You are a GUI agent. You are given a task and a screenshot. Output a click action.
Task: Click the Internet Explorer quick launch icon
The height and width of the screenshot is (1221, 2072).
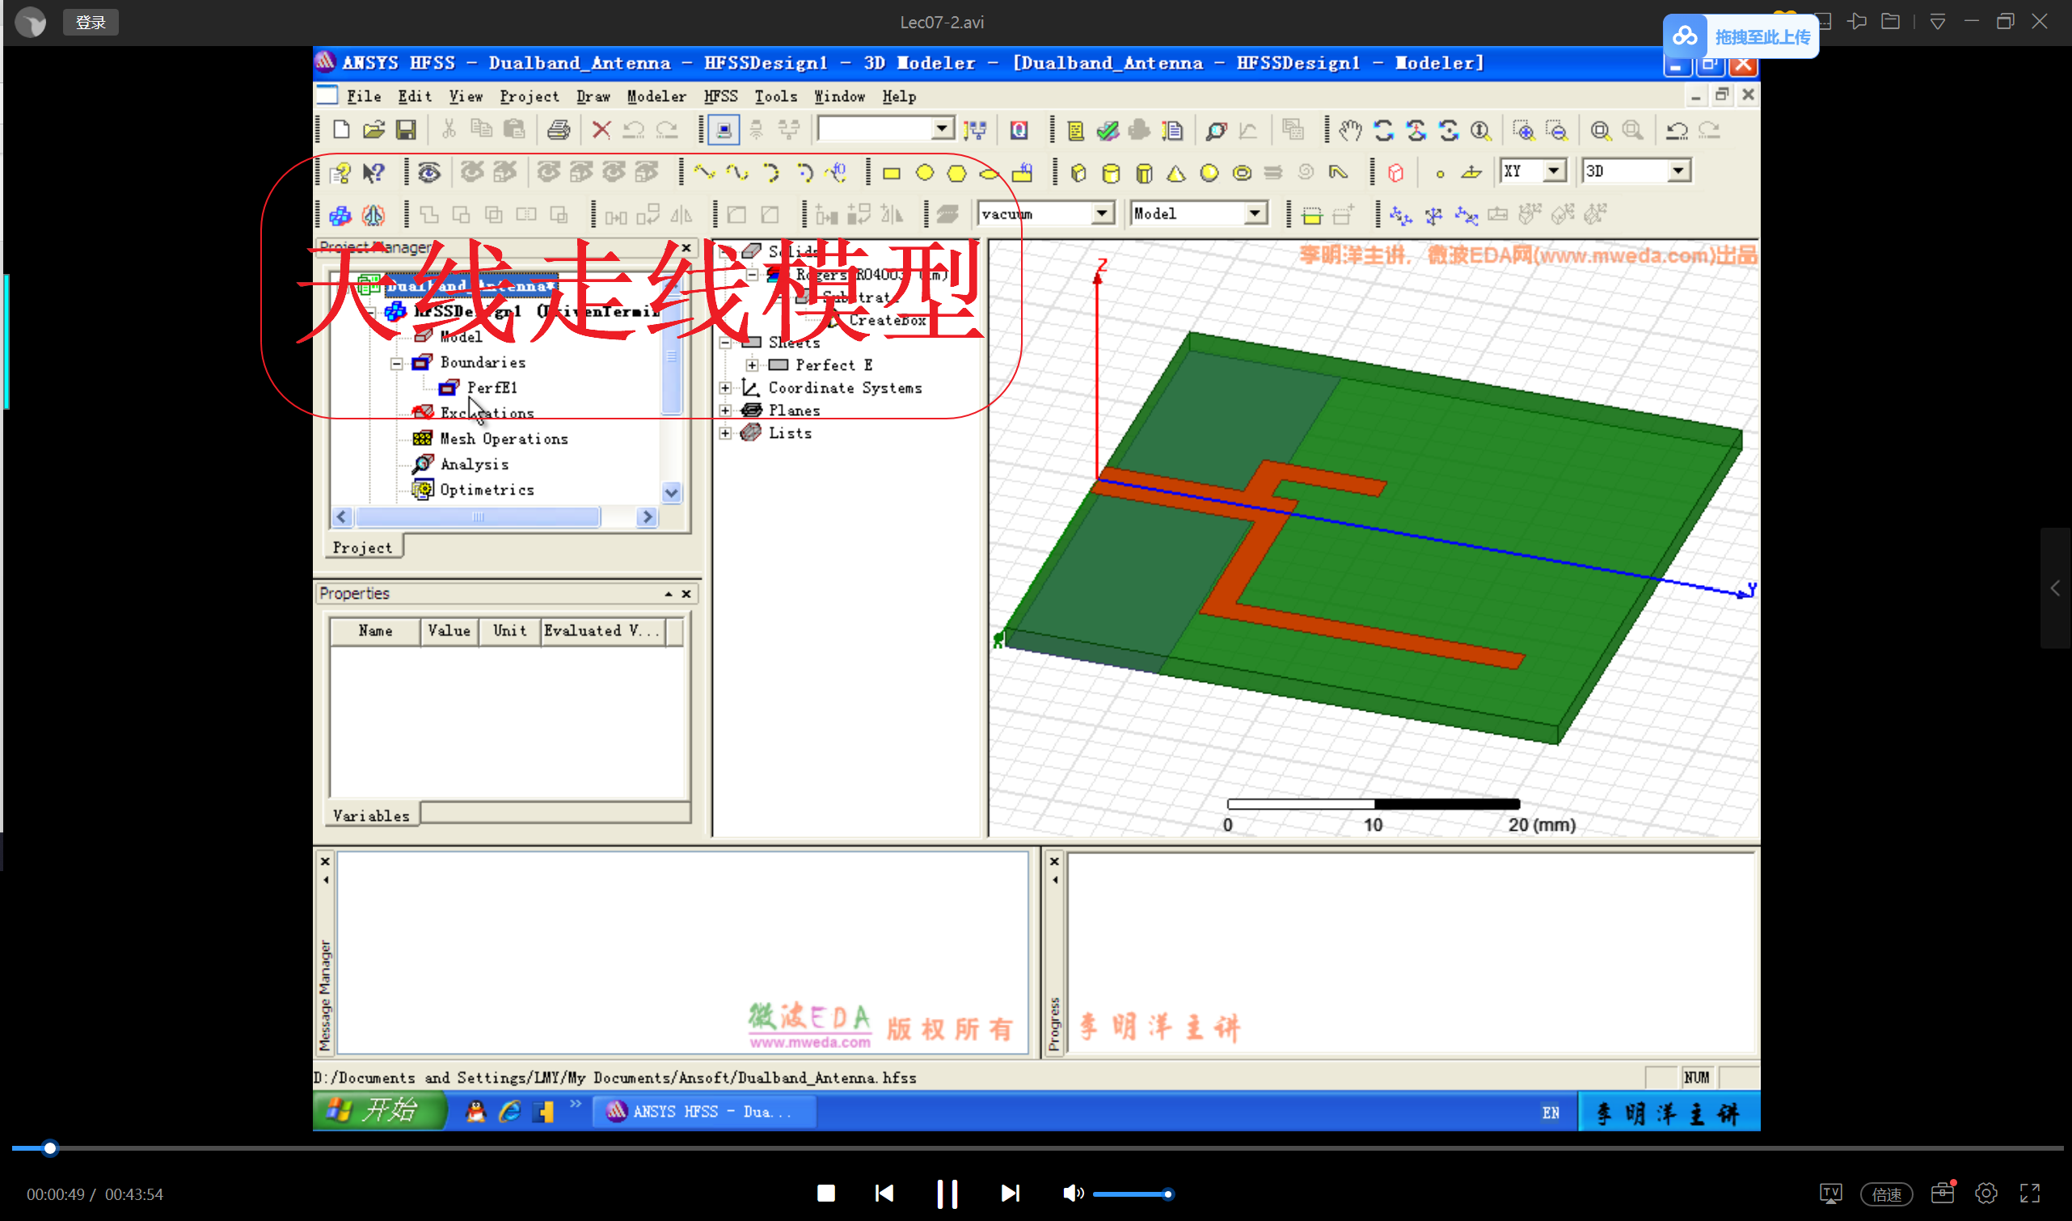coord(509,1112)
